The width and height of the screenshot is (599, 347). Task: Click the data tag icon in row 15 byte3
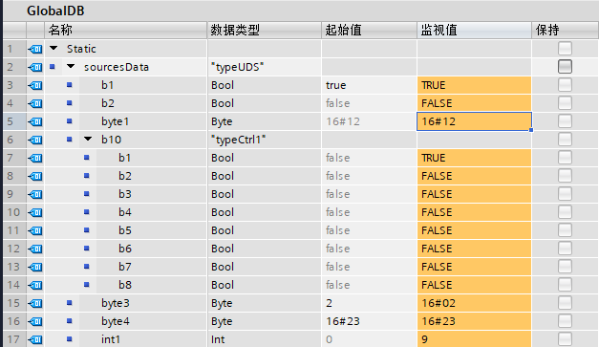coord(35,303)
